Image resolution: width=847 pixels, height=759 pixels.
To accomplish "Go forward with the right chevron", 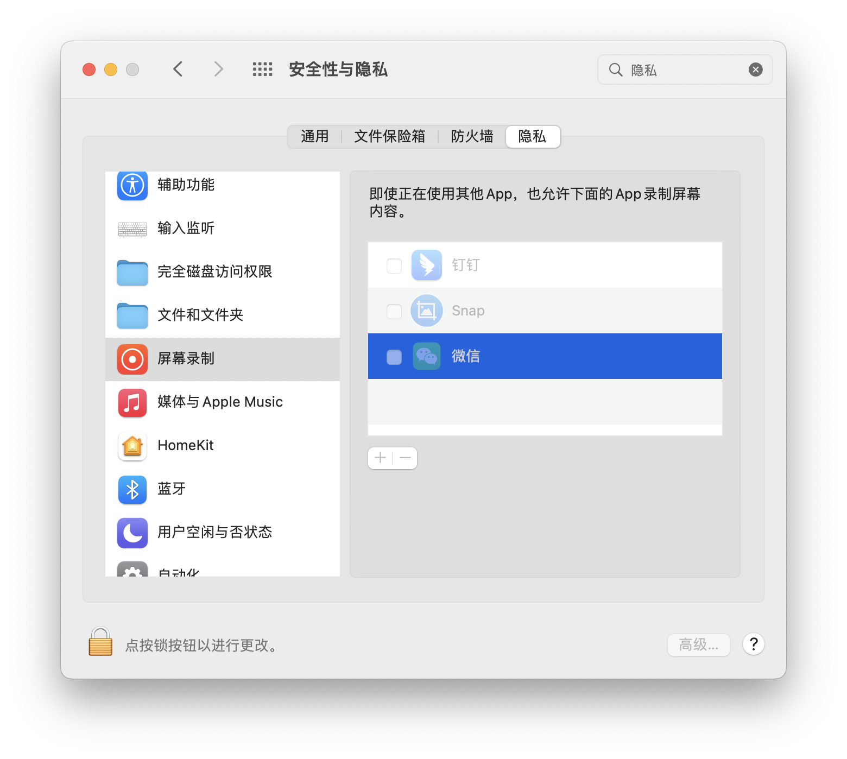I will coord(218,69).
